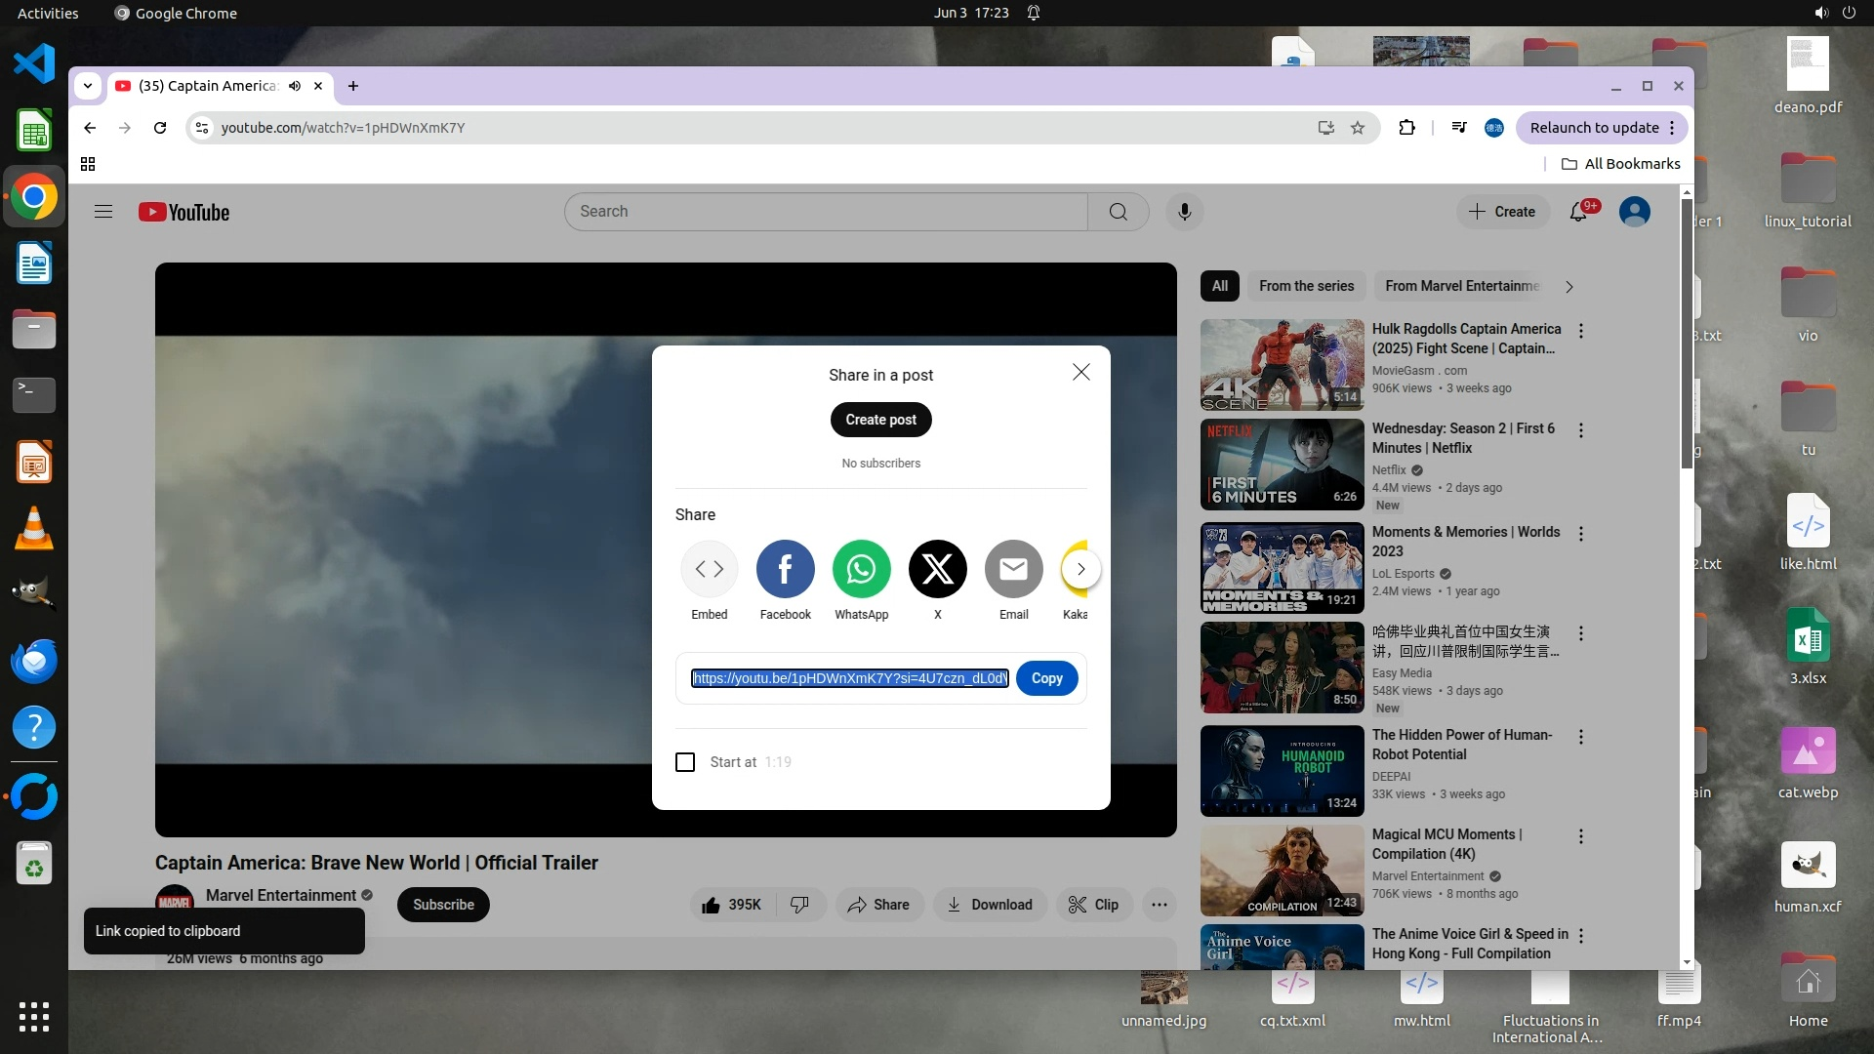
Task: Open the YouTube hamburger guide menu
Action: point(103,212)
